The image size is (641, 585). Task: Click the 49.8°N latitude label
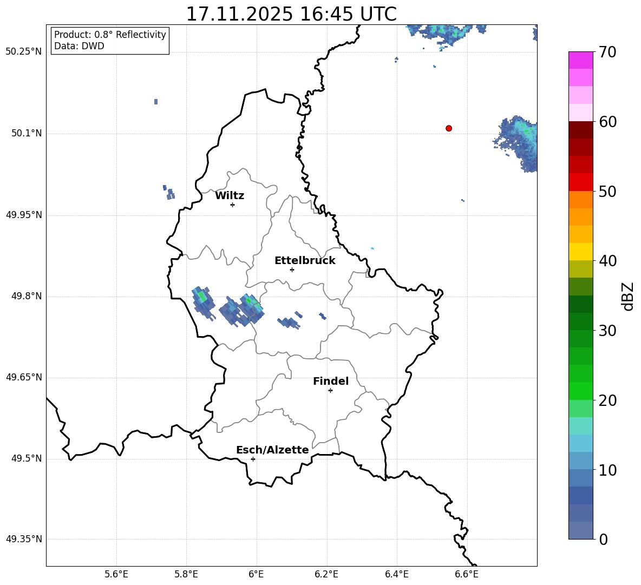pyautogui.click(x=27, y=296)
